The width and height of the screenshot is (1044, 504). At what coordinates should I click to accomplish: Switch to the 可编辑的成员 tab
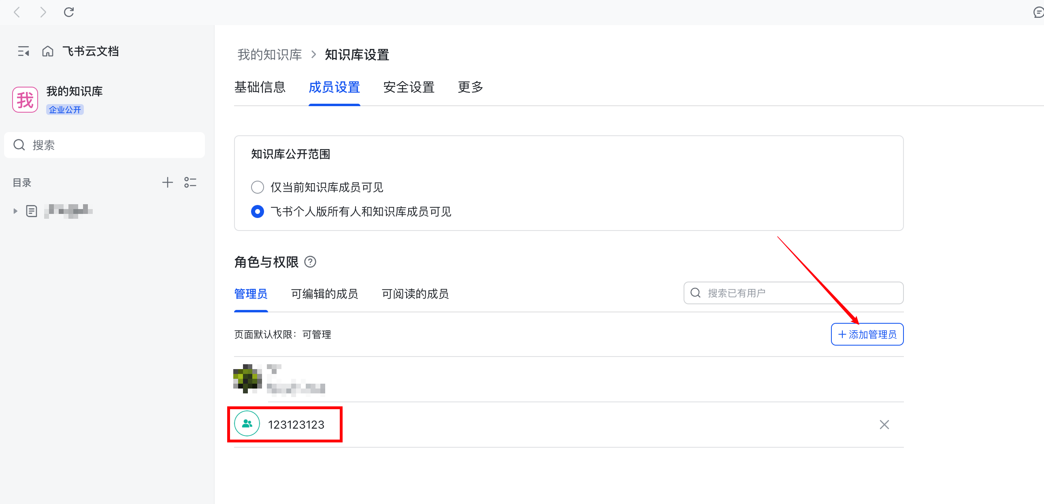[x=324, y=294]
